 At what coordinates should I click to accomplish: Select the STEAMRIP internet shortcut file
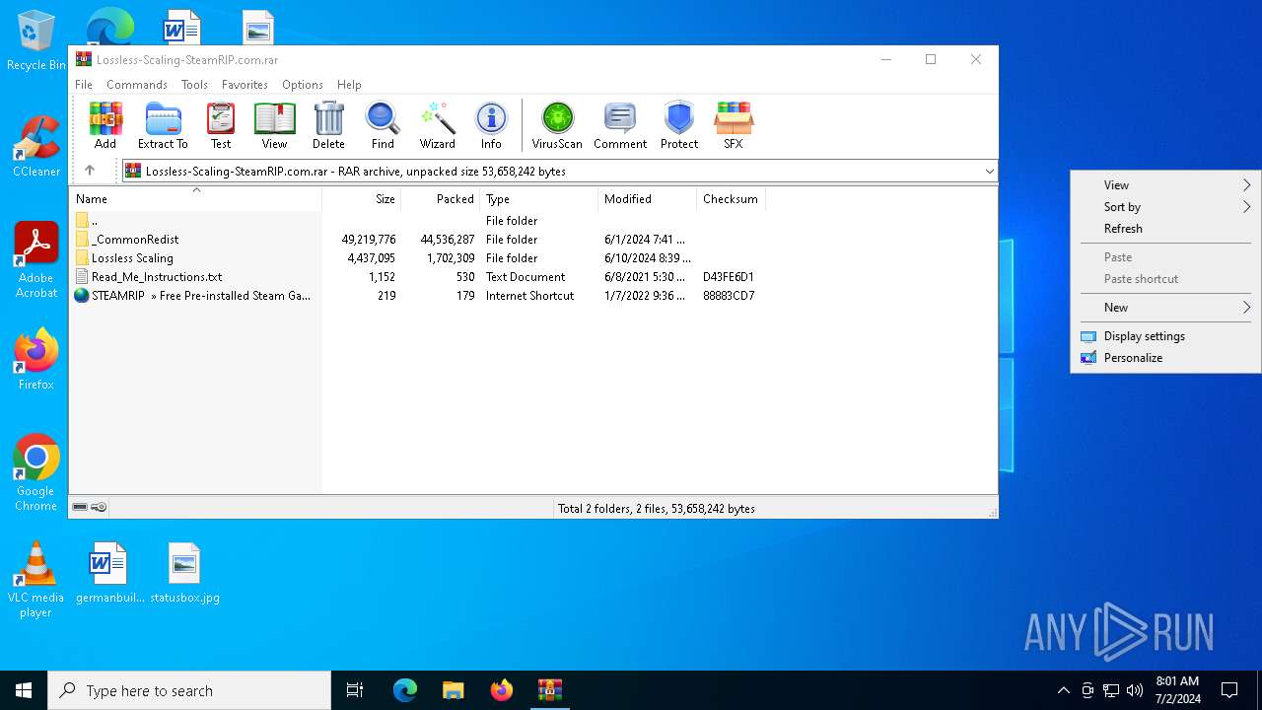pos(418,295)
